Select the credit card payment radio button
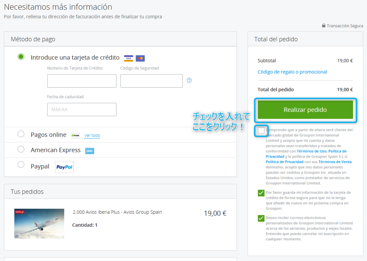367x261 pixels. pyautogui.click(x=21, y=57)
